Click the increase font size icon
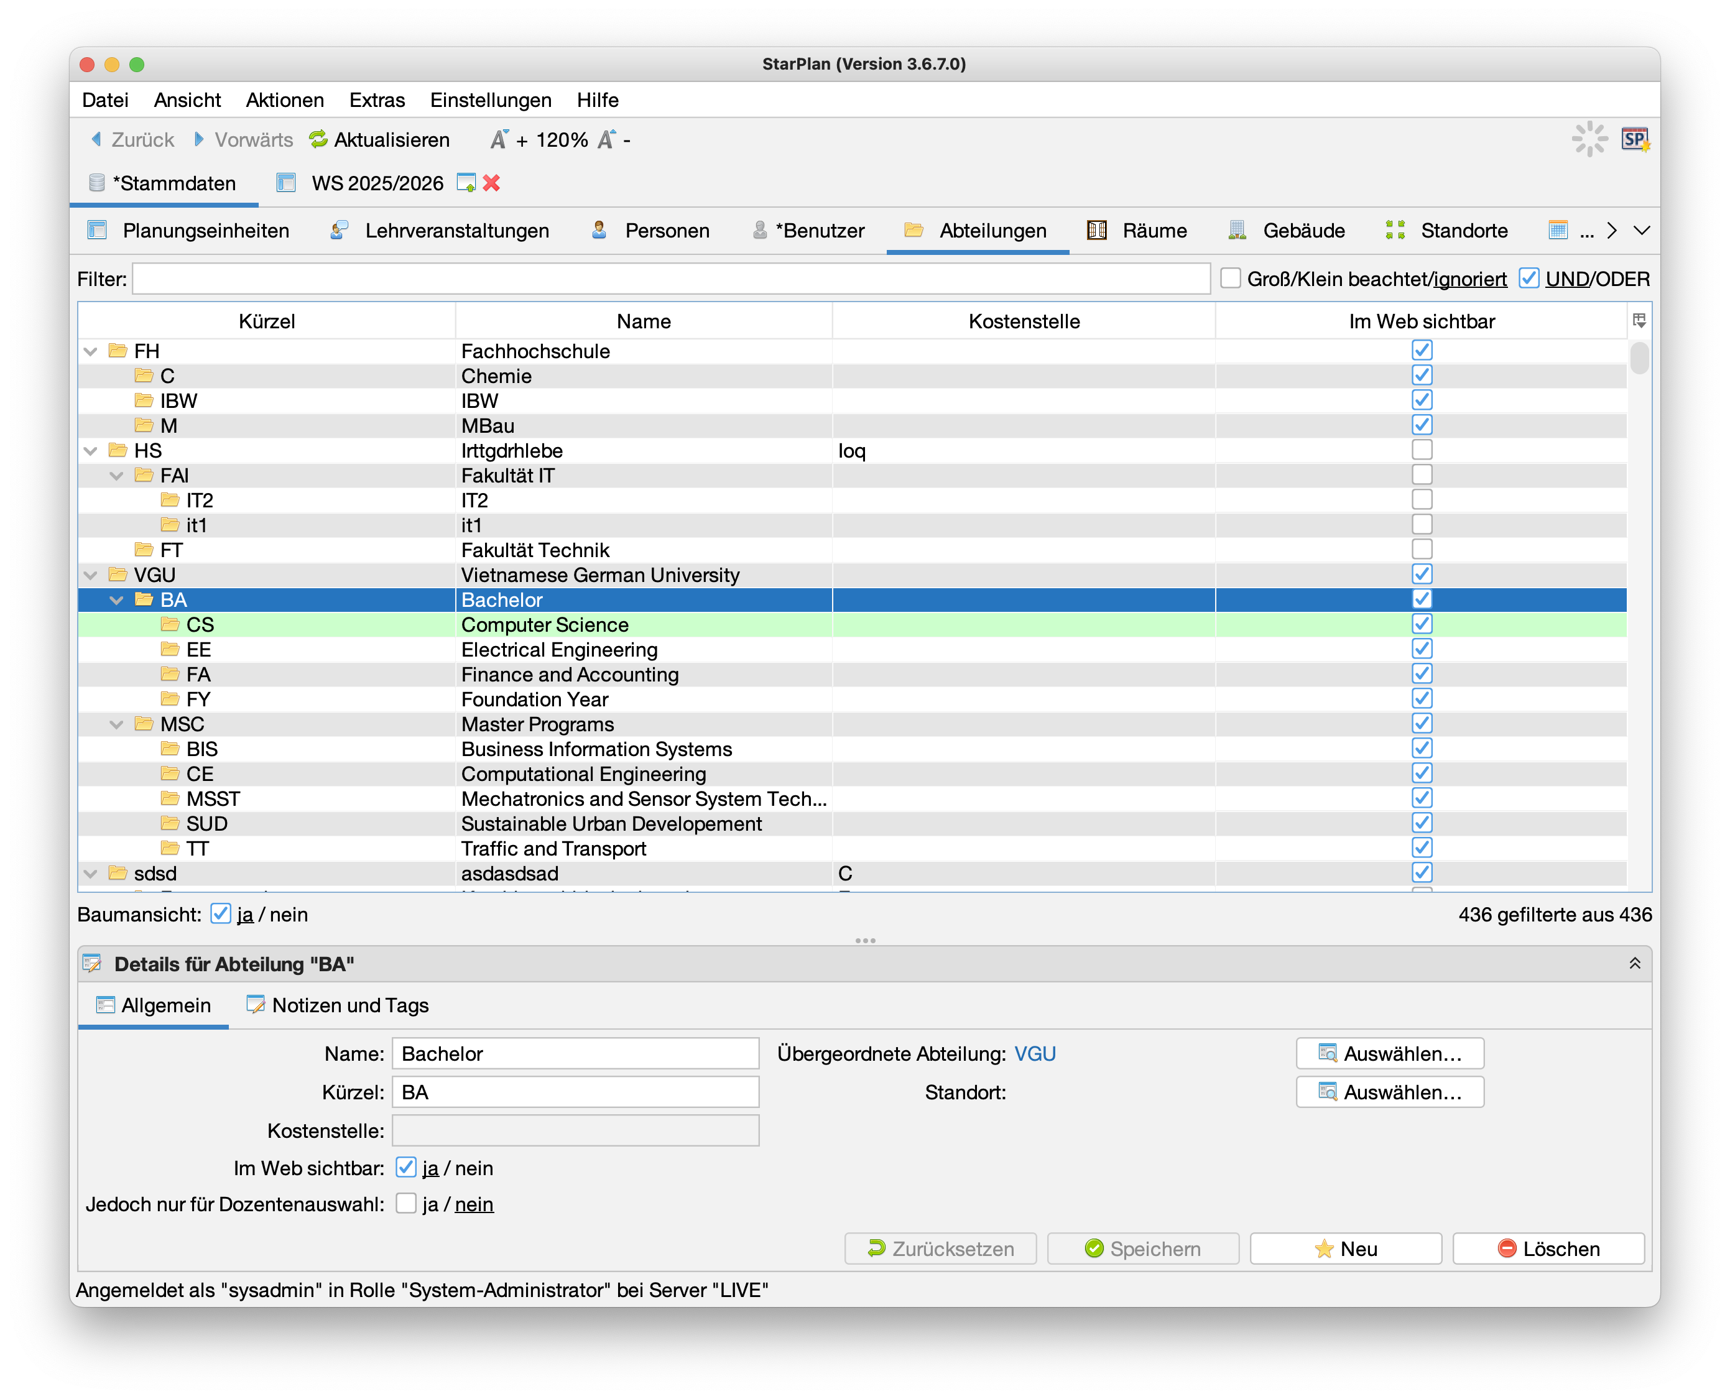Viewport: 1730px width, 1399px height. 499,139
